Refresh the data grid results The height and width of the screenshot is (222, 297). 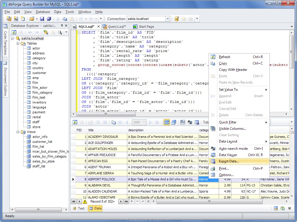[x=75, y=122]
